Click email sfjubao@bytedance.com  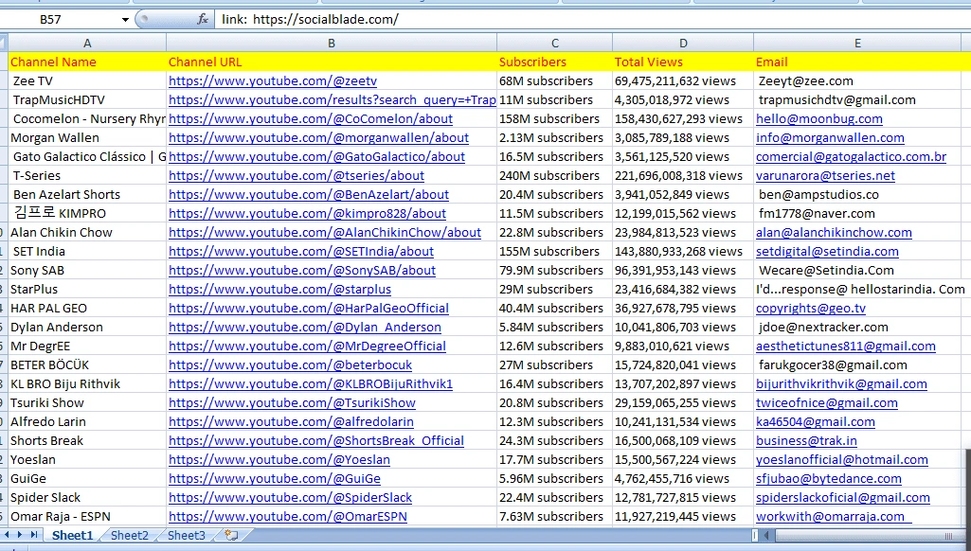coord(829,478)
